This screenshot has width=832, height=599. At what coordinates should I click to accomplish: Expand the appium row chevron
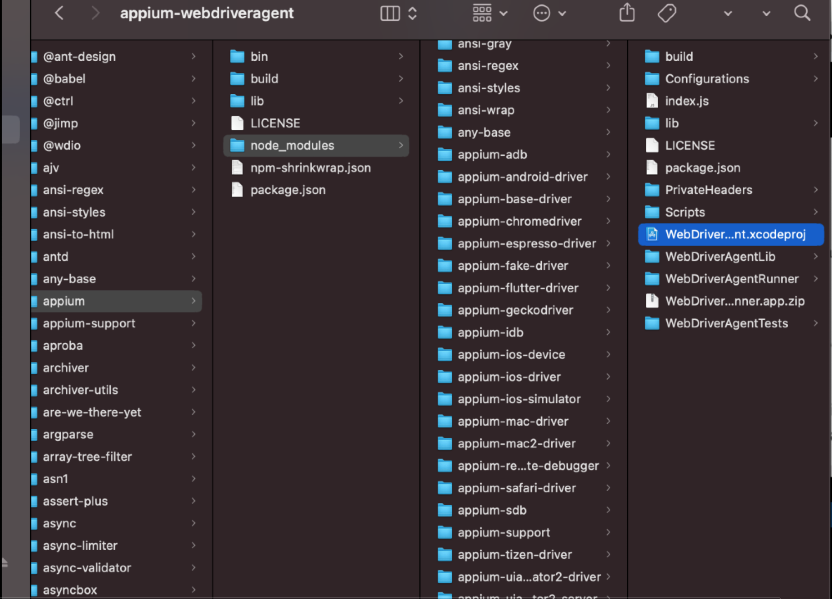[193, 301]
